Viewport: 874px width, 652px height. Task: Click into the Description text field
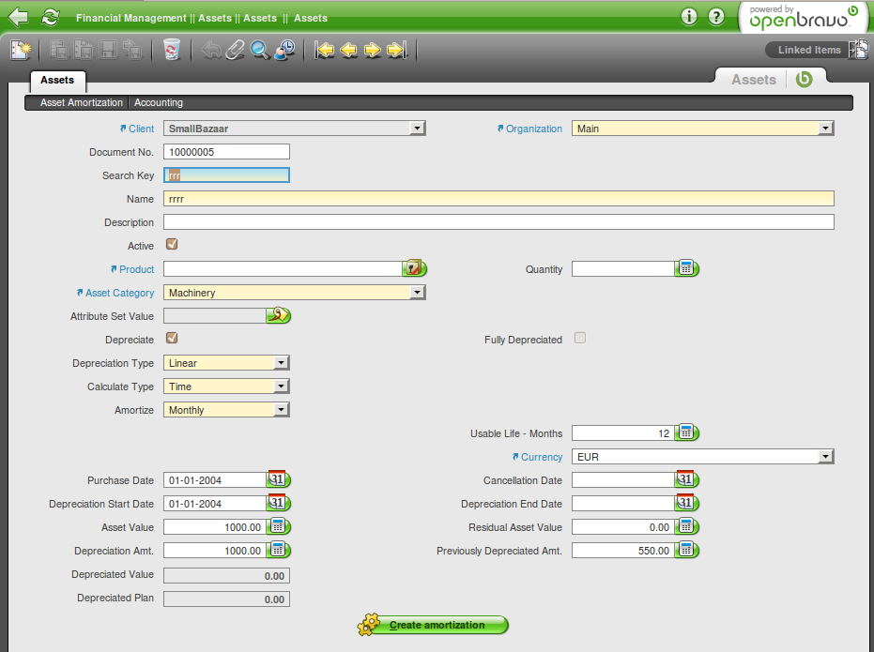click(498, 222)
